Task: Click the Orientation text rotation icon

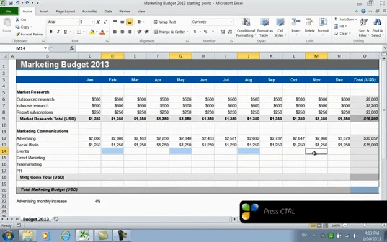Action: [x=140, y=22]
